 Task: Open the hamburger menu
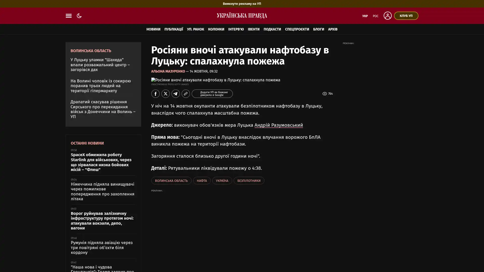(x=69, y=16)
